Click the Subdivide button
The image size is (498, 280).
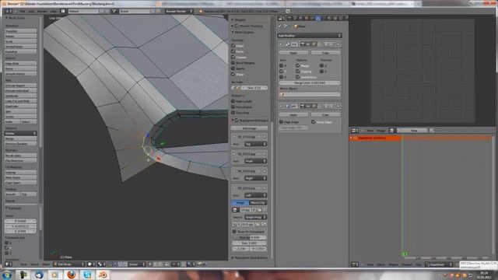click(21, 96)
